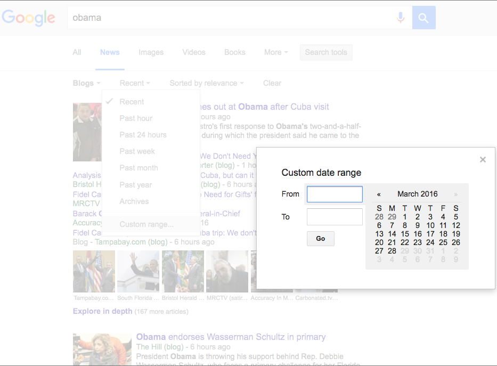Click the March 2016 calendar header
This screenshot has height=366, width=497.
[418, 194]
